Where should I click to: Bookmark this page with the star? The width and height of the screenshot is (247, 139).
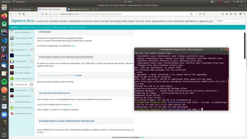point(204,14)
